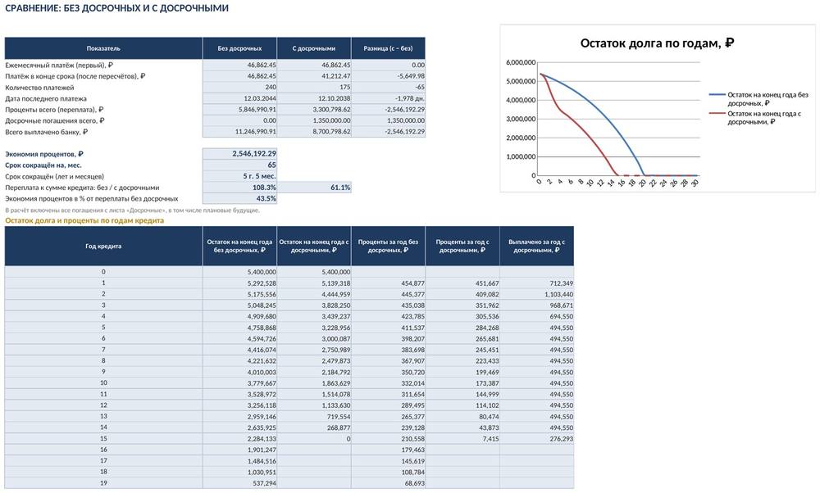This screenshot has height=493, width=820.
Task: Select year 1 balance 5,292,528
Action: (x=239, y=283)
